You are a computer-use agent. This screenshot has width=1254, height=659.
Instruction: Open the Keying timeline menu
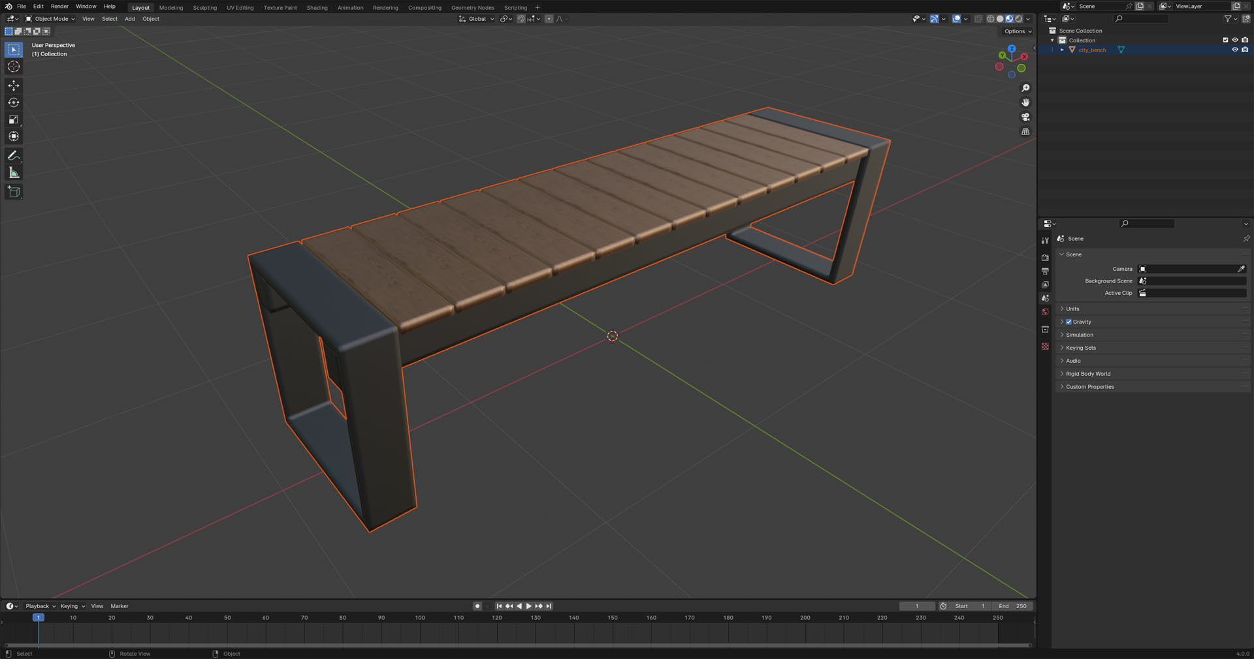(x=72, y=606)
